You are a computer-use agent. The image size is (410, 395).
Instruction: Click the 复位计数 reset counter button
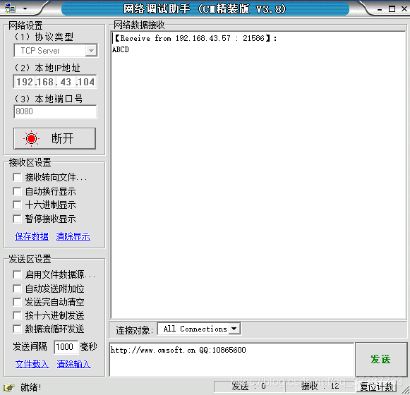[x=377, y=387]
